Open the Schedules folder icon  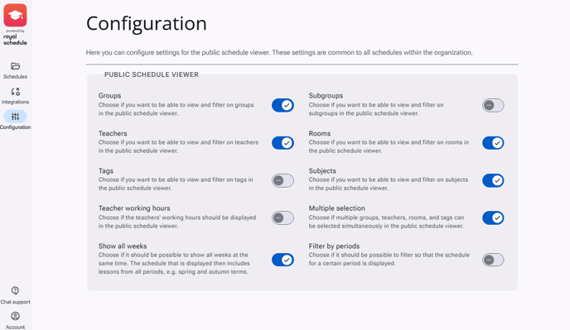pyautogui.click(x=15, y=66)
